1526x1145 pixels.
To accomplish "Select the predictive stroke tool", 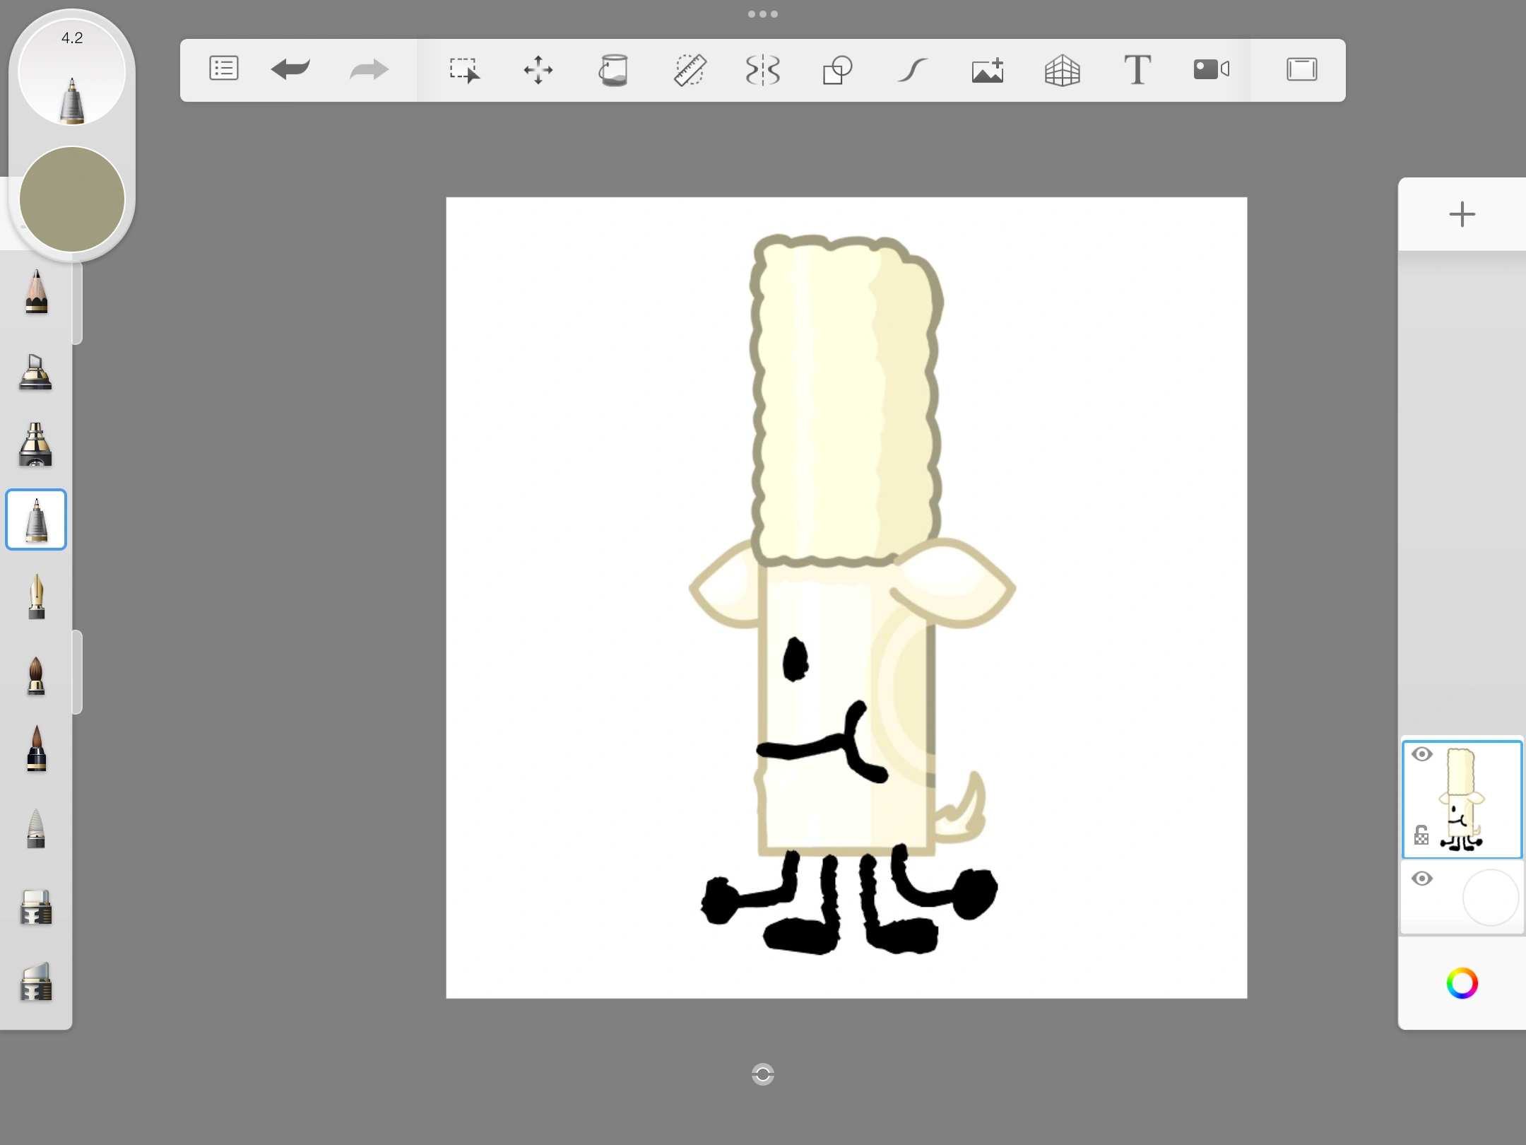I will point(912,70).
